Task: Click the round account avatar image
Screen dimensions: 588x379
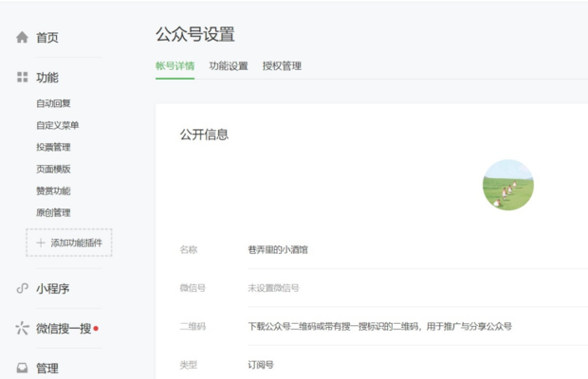Action: point(507,185)
